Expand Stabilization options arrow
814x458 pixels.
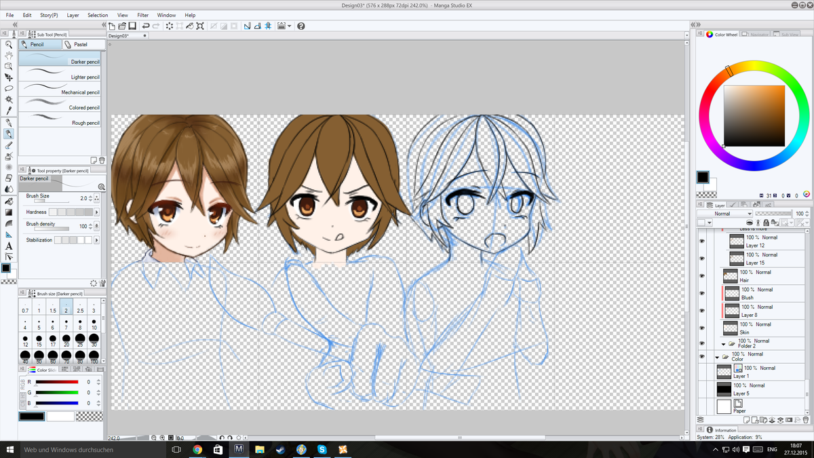[x=96, y=240]
